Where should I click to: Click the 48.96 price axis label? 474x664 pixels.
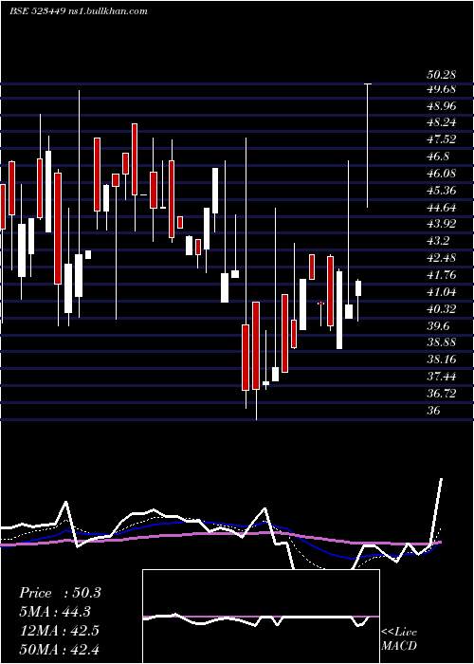[442, 106]
